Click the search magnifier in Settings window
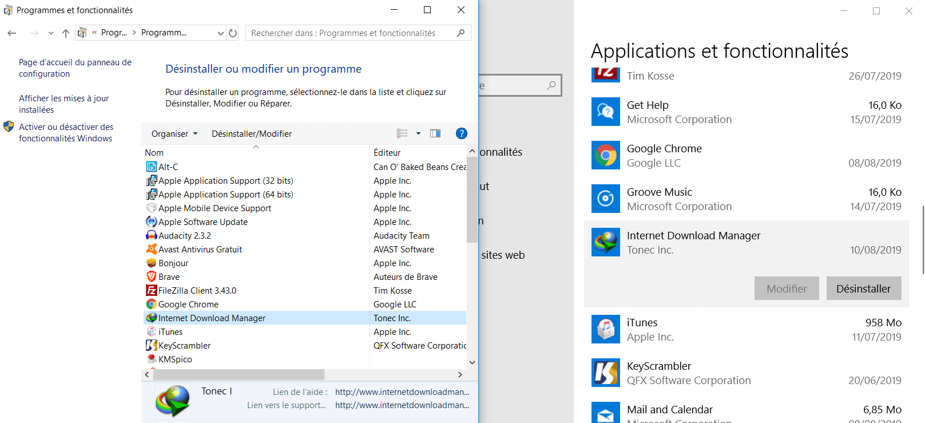Image resolution: width=925 pixels, height=423 pixels. (x=551, y=85)
